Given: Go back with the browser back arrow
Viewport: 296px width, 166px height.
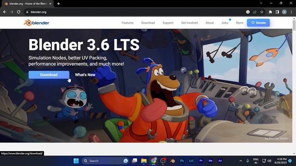Looking at the screenshot, I should (5, 12).
